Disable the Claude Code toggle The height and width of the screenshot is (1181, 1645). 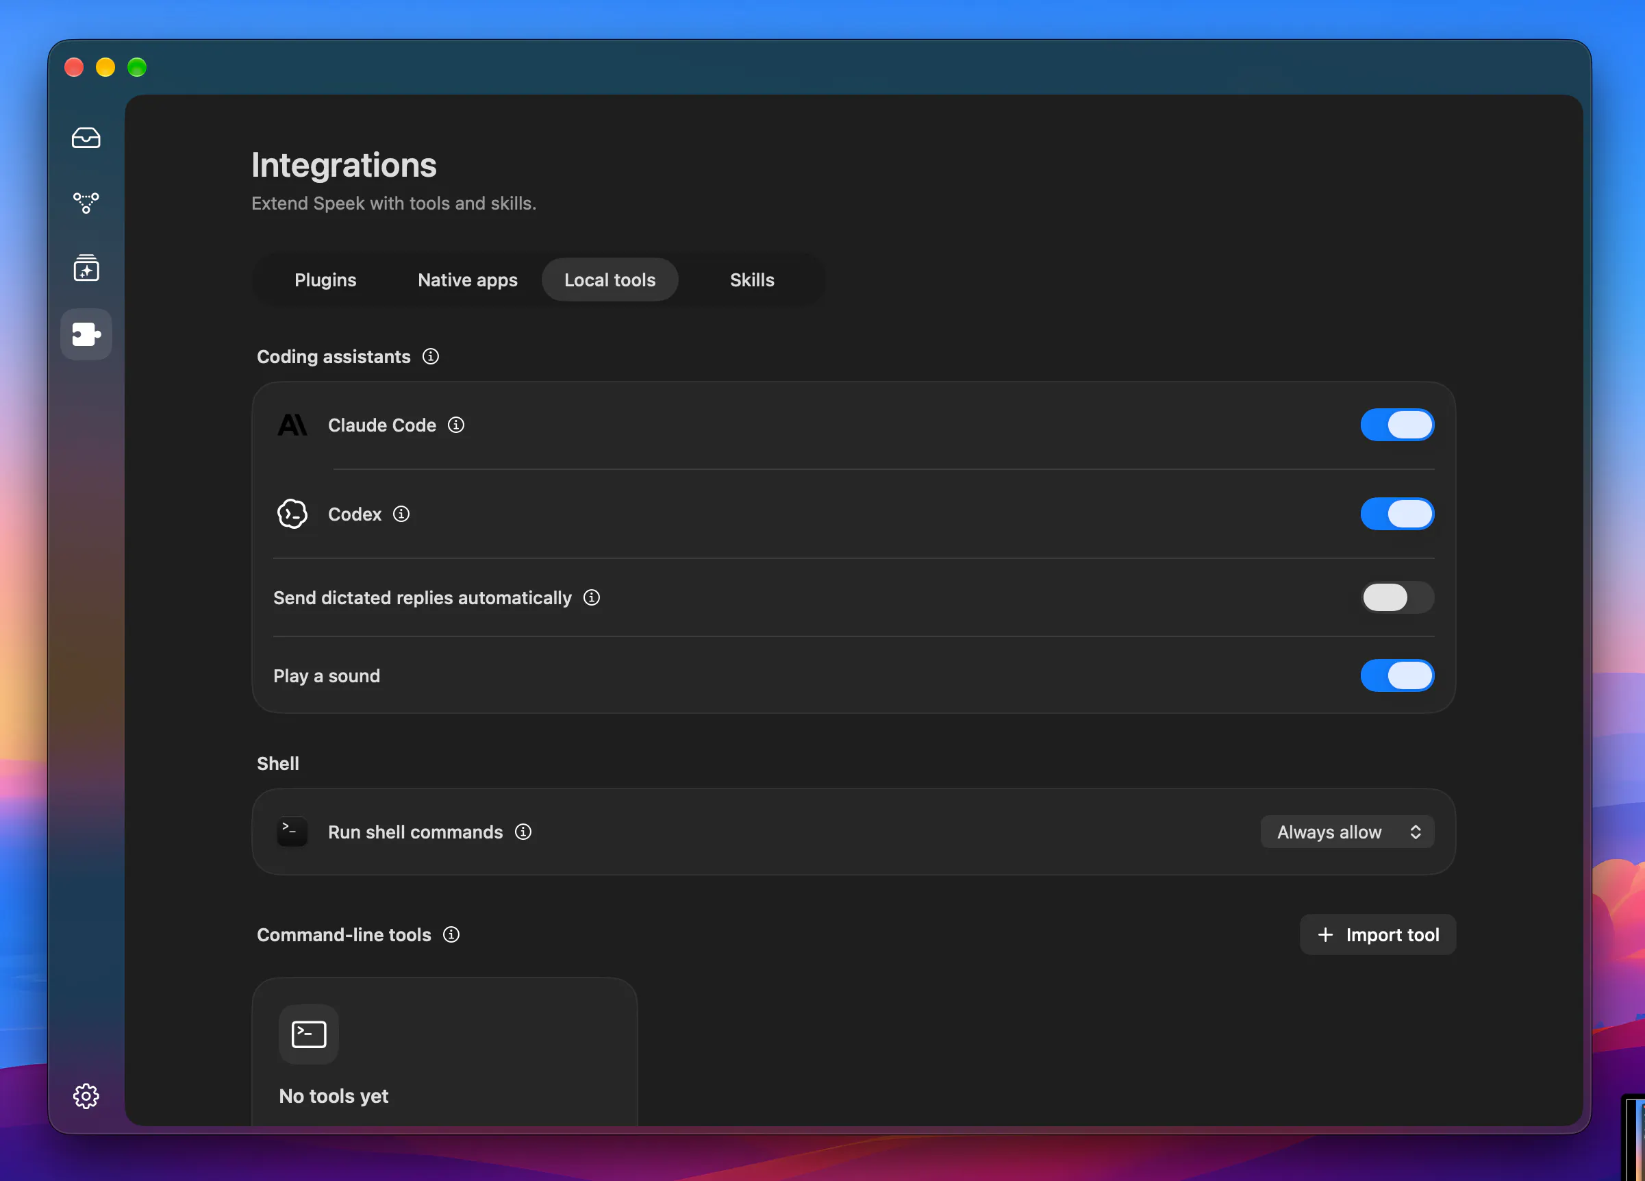[1397, 425]
